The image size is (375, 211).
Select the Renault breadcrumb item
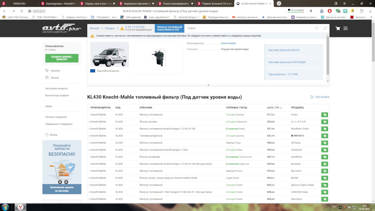click(x=94, y=29)
